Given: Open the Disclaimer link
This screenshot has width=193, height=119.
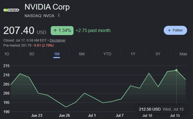Looking at the screenshot, I should pyautogui.click(x=57, y=40).
